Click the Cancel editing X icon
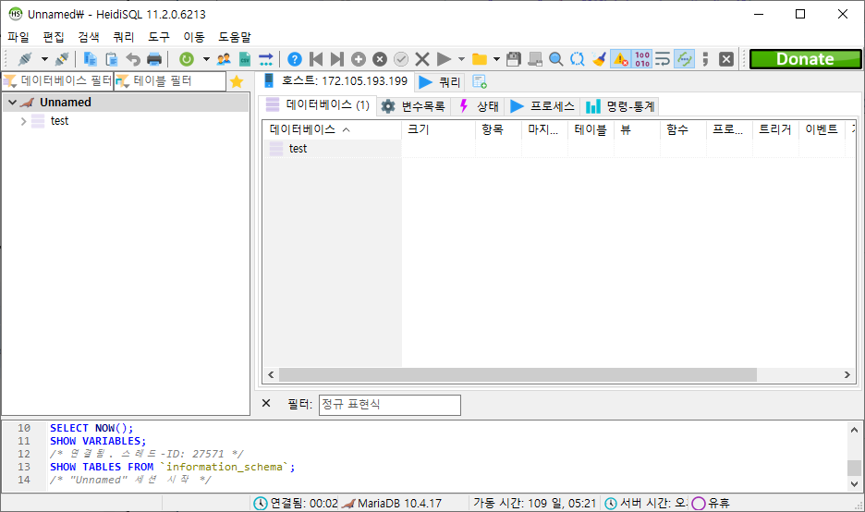 pos(422,59)
